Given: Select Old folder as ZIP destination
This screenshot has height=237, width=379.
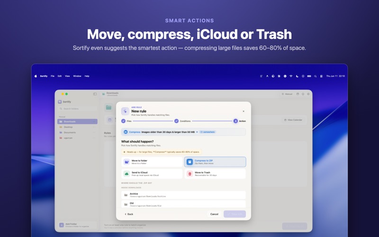Looking at the screenshot, I should click(x=183, y=204).
